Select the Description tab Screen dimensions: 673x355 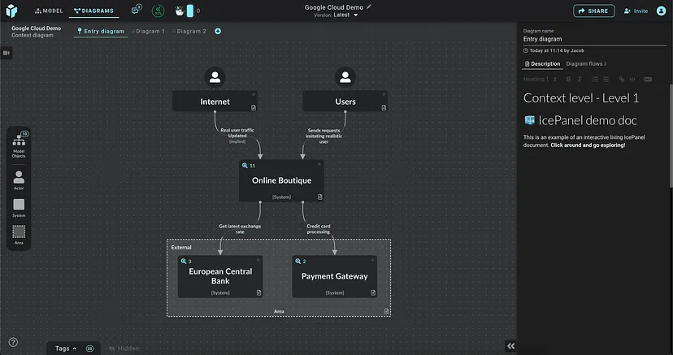coord(542,64)
